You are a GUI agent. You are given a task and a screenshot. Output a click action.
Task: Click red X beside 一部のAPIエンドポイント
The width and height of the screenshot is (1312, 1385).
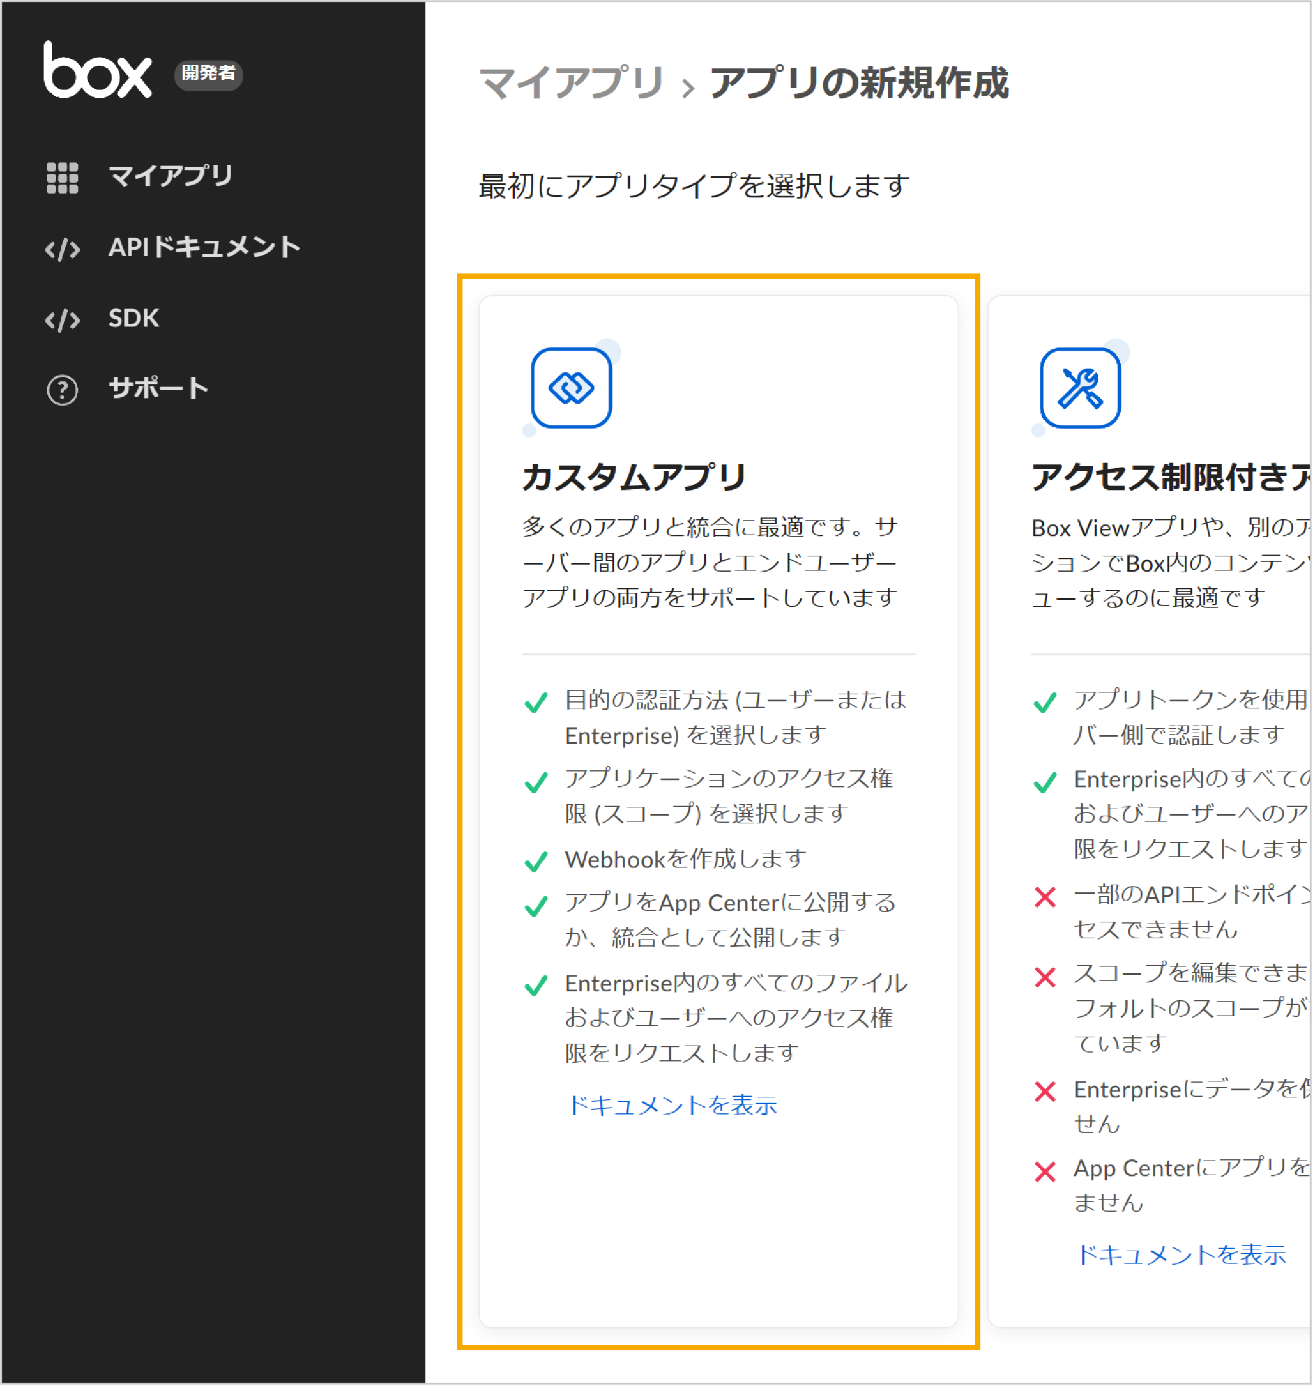(1045, 897)
